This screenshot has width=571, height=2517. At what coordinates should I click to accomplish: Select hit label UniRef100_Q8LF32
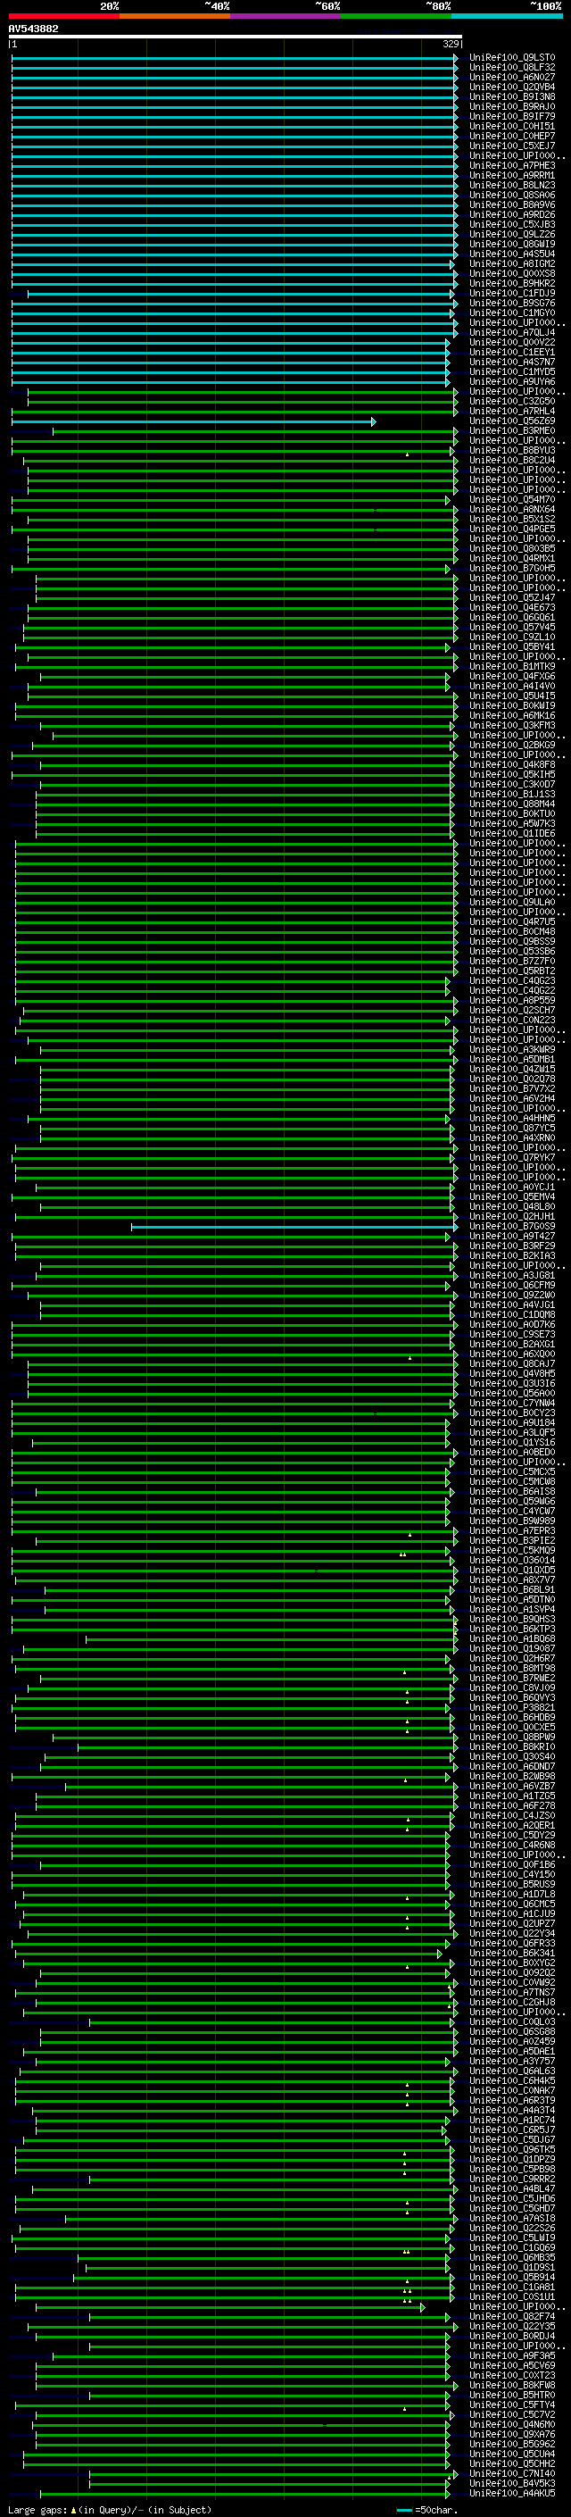click(x=512, y=68)
